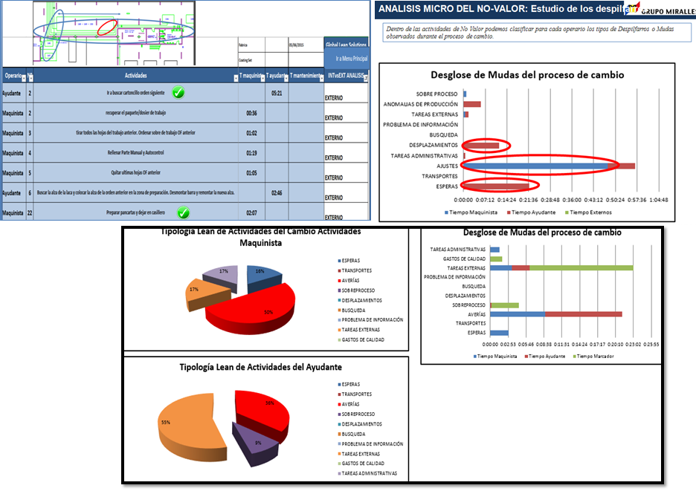Open the Operario column filter dropdown
696x491 pixels.
coord(23,77)
